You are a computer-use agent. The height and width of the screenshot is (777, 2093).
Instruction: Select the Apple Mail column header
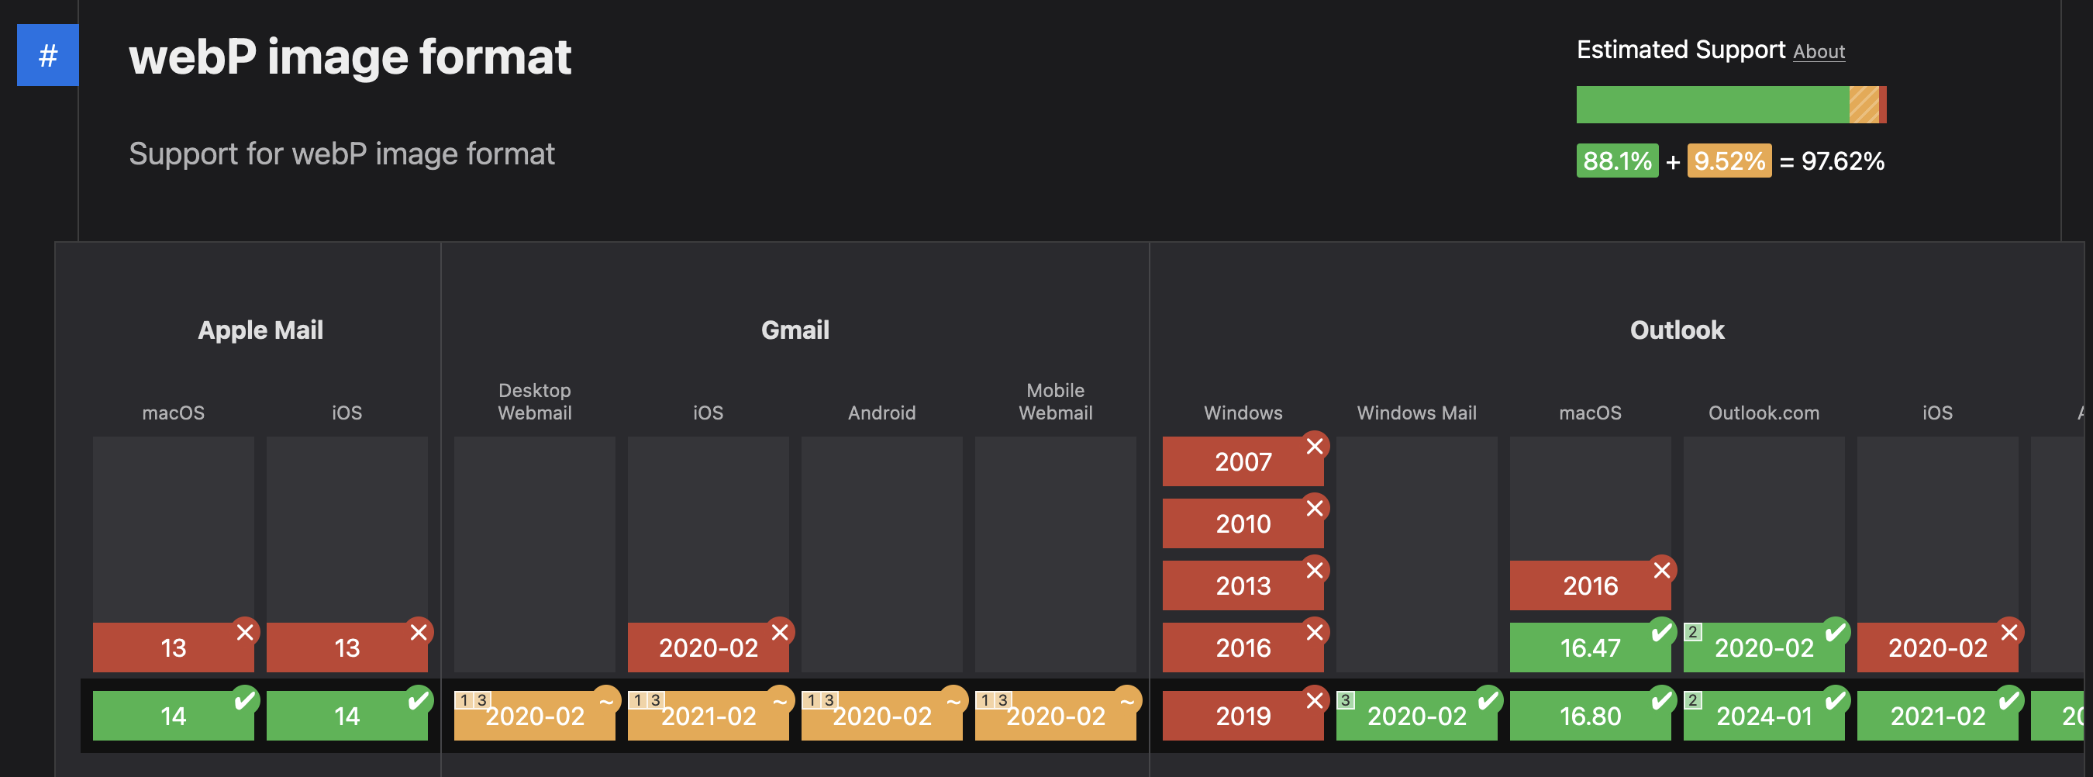pos(260,329)
